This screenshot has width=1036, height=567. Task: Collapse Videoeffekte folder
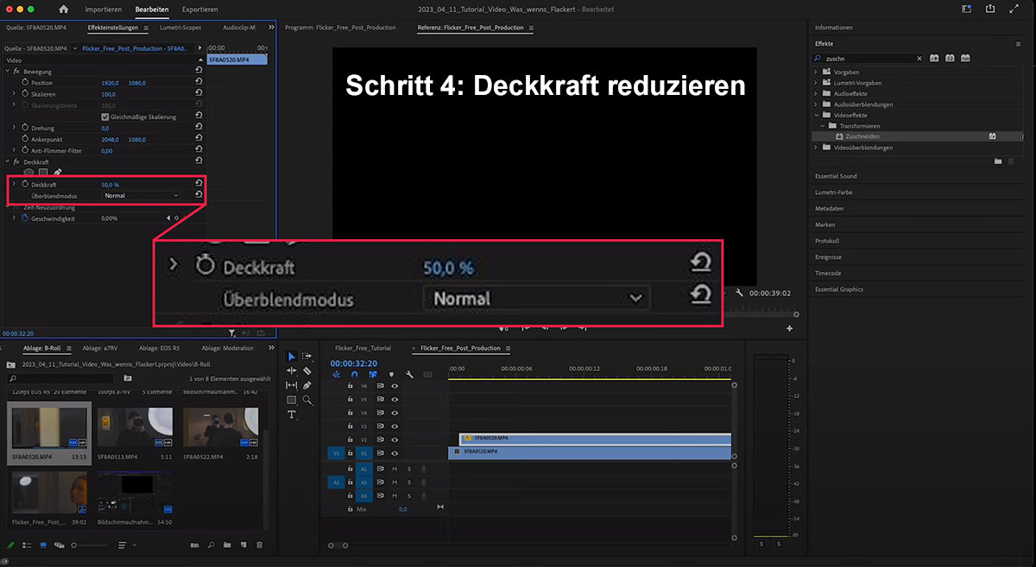(818, 115)
